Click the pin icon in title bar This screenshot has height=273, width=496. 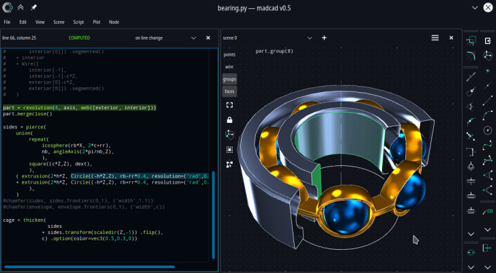(34, 7)
